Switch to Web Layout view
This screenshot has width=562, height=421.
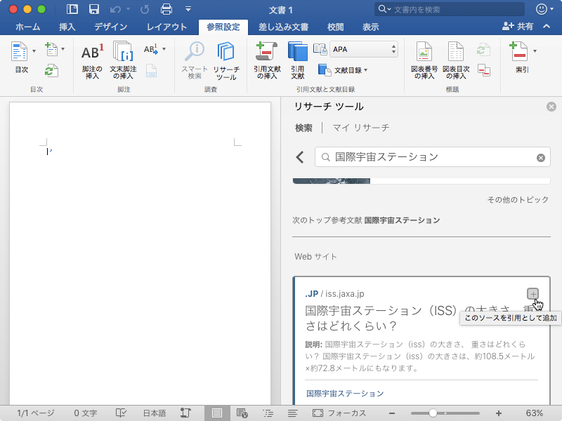click(x=242, y=413)
